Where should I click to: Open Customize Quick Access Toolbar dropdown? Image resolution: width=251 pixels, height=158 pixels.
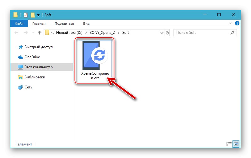[38, 15]
